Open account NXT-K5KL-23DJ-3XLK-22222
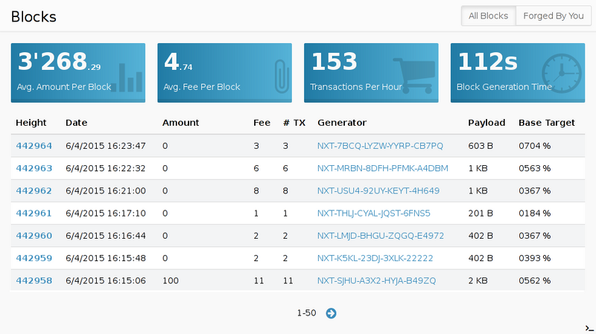The width and height of the screenshot is (596, 334). [375, 257]
